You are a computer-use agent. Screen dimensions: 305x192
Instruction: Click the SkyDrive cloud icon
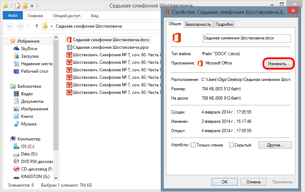(x=16, y=49)
